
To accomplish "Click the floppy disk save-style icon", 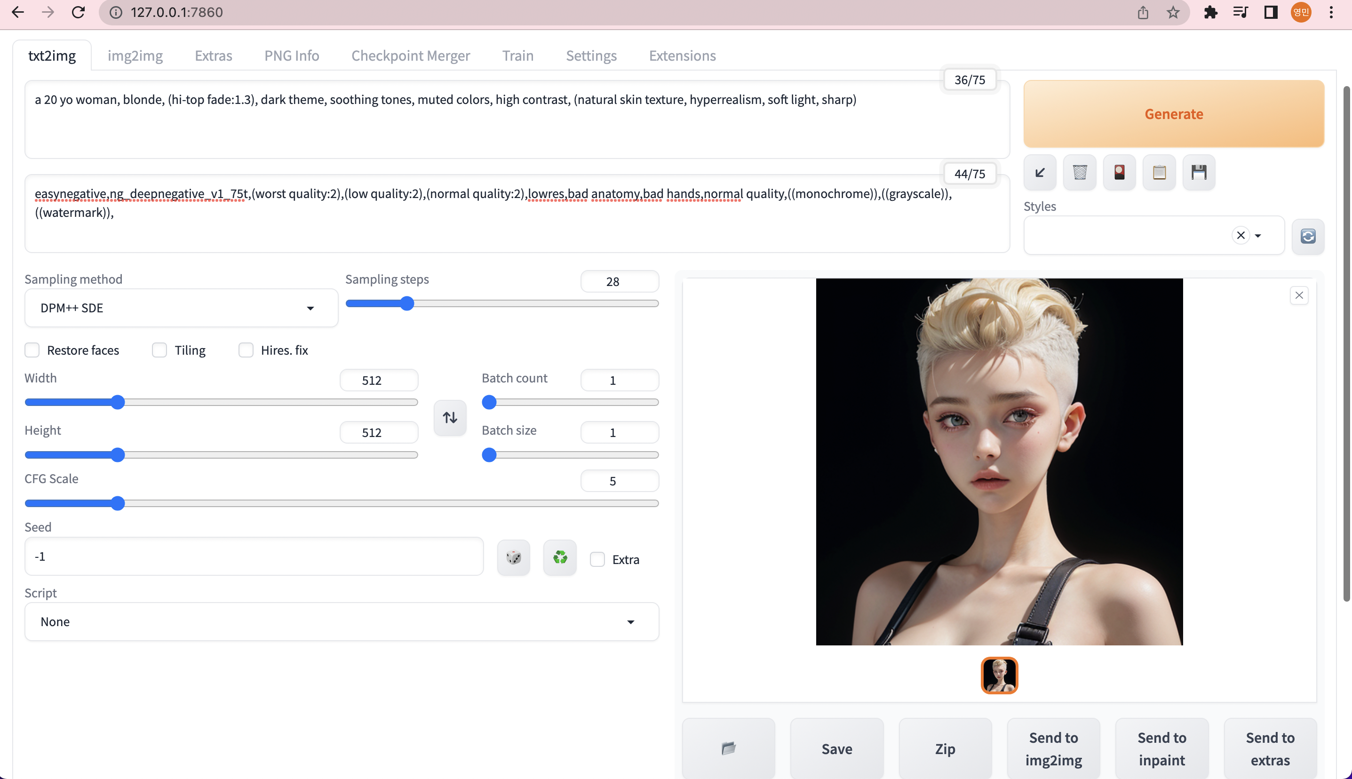I will click(1199, 172).
